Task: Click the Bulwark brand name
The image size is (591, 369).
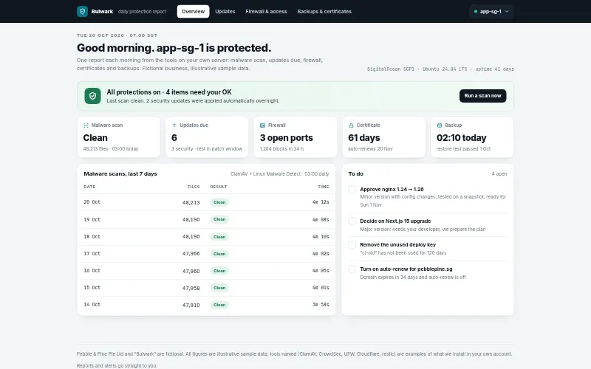Action: tap(102, 12)
